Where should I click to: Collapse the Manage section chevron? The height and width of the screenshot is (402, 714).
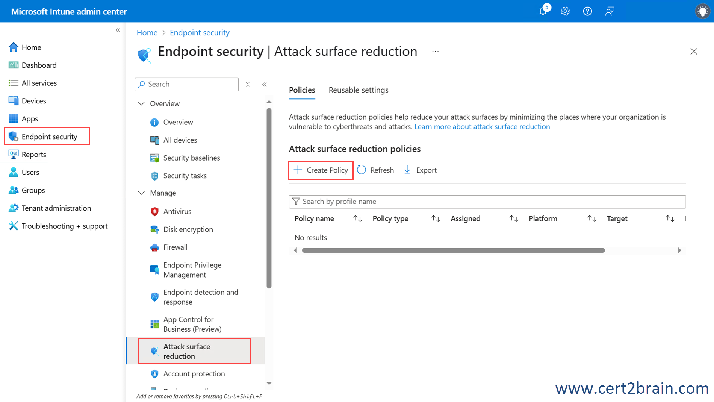141,193
